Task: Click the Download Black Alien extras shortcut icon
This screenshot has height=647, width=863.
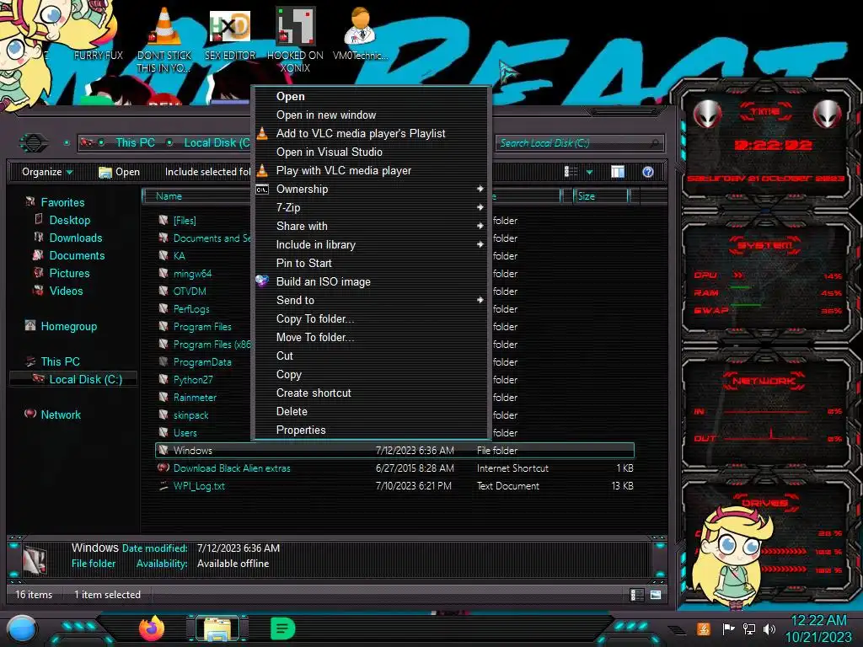Action: tap(163, 468)
